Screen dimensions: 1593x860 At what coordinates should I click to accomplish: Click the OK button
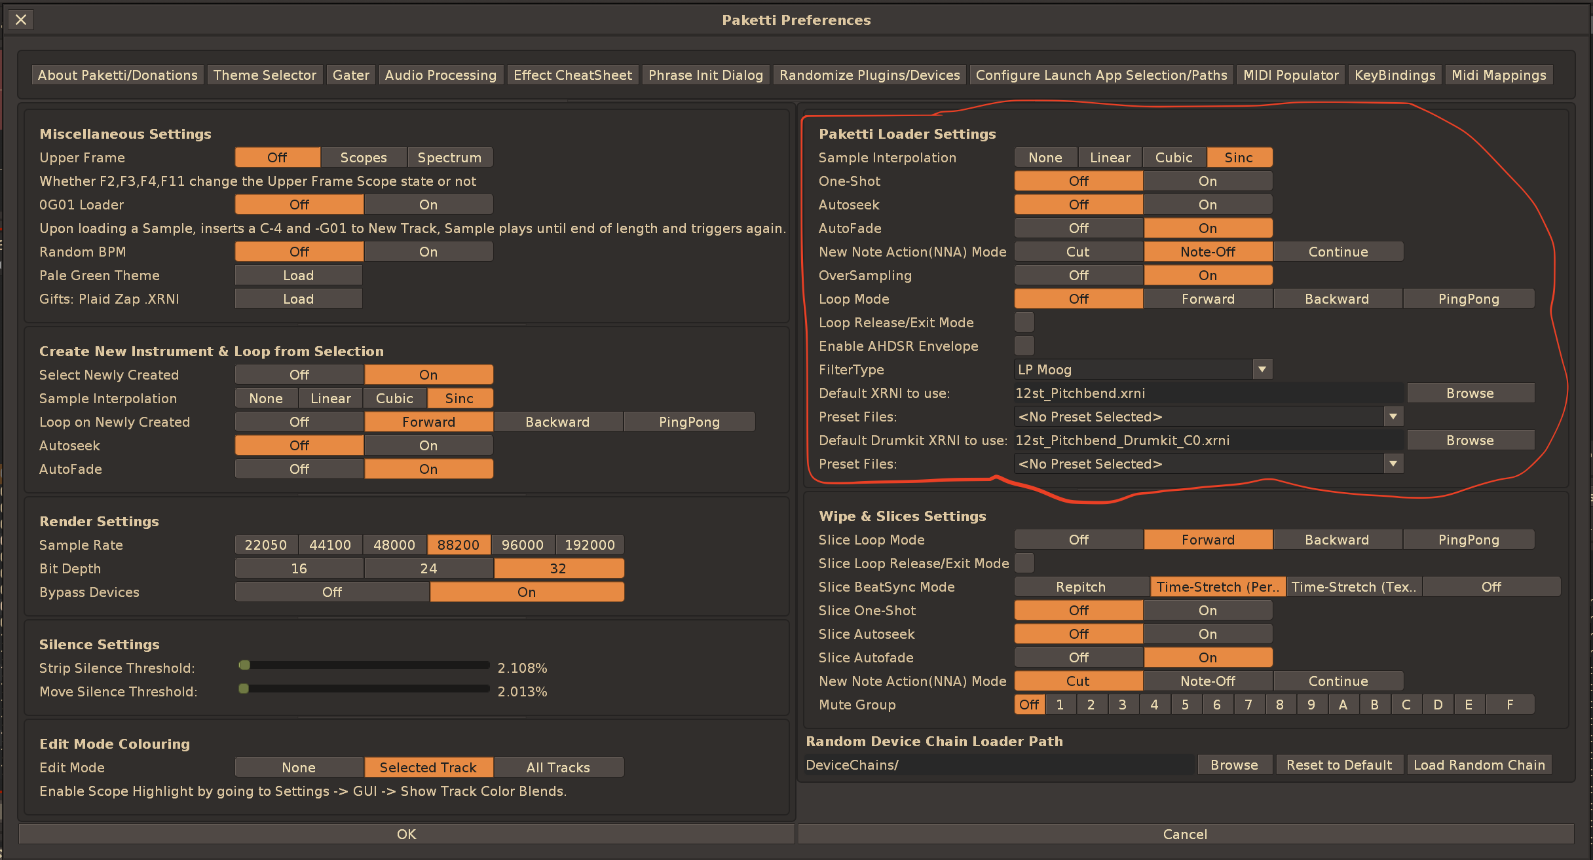tap(406, 834)
